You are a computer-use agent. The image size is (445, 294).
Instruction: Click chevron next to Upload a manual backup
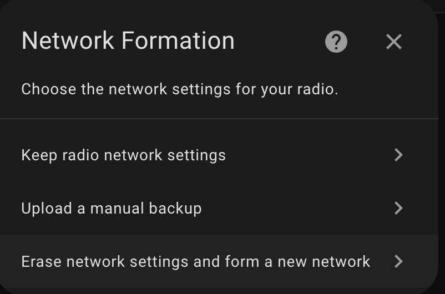coord(399,208)
